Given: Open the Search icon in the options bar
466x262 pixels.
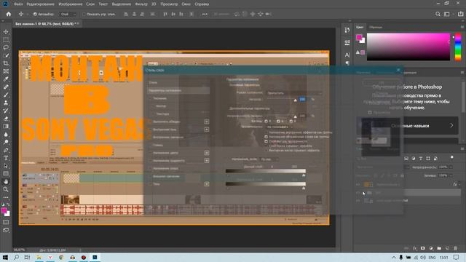Looking at the screenshot, I should tap(438, 14).
